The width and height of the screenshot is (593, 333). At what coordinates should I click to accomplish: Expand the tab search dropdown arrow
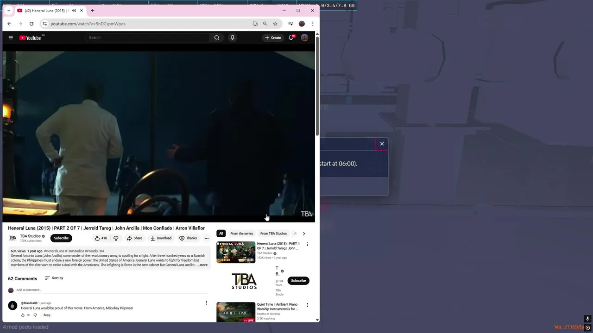click(8, 11)
